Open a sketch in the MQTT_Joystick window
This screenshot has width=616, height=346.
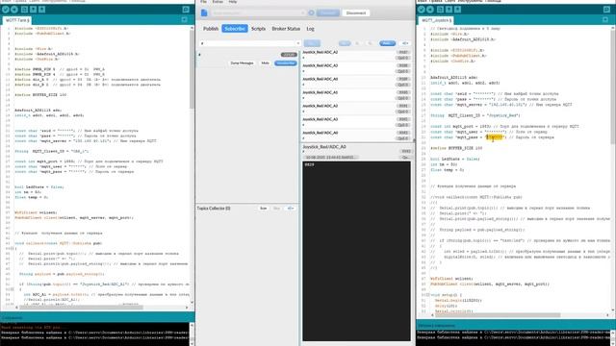449,9
